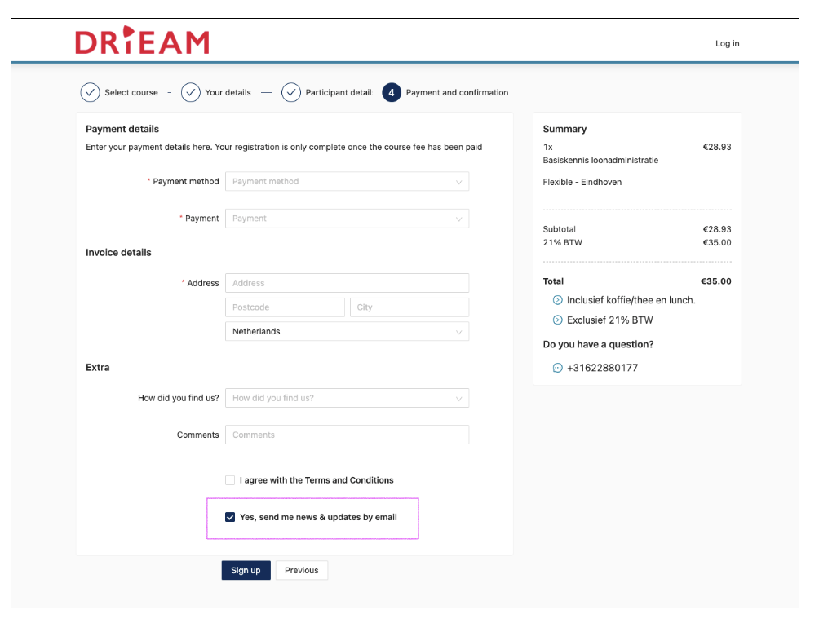Click the step 4 number badge
819x623 pixels.
click(x=392, y=92)
